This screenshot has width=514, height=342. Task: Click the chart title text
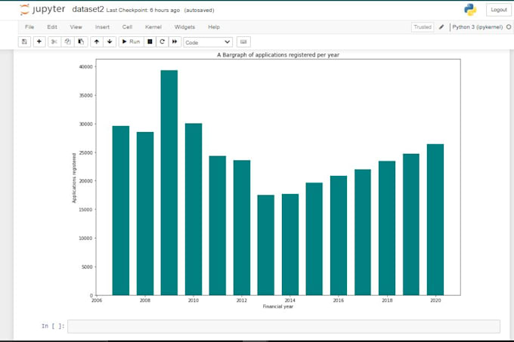(278, 55)
